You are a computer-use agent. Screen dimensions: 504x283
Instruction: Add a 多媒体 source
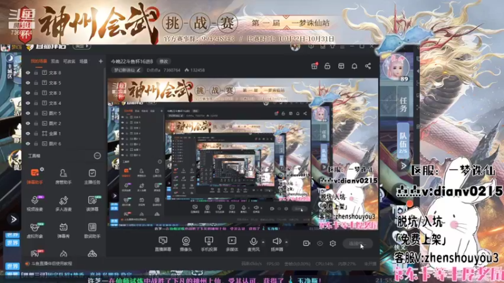click(232, 243)
